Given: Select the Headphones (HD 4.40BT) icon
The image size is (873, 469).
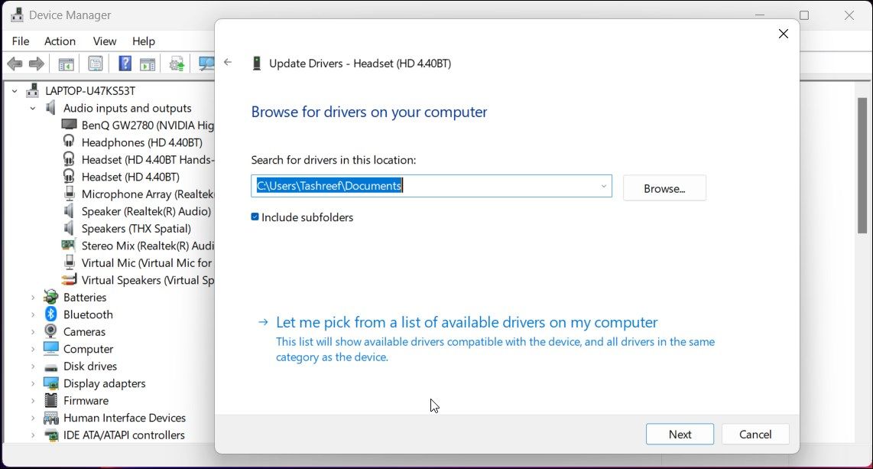Looking at the screenshot, I should point(69,142).
